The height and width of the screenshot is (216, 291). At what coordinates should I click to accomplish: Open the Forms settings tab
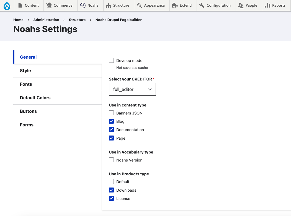58,125
